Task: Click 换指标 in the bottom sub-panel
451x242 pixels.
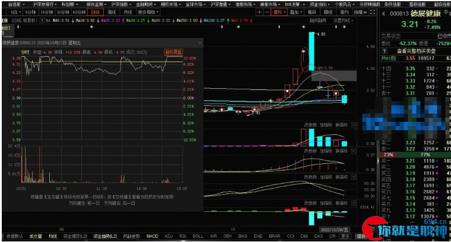Action: point(341,204)
